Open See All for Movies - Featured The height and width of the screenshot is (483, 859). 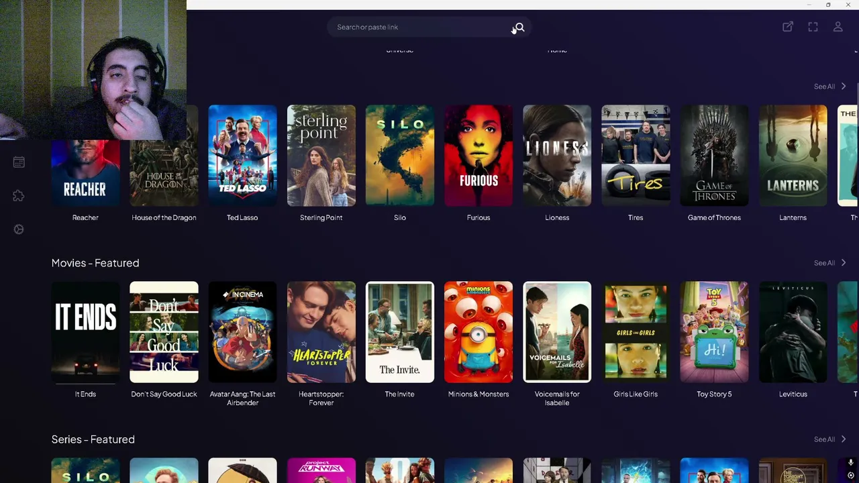[830, 263]
